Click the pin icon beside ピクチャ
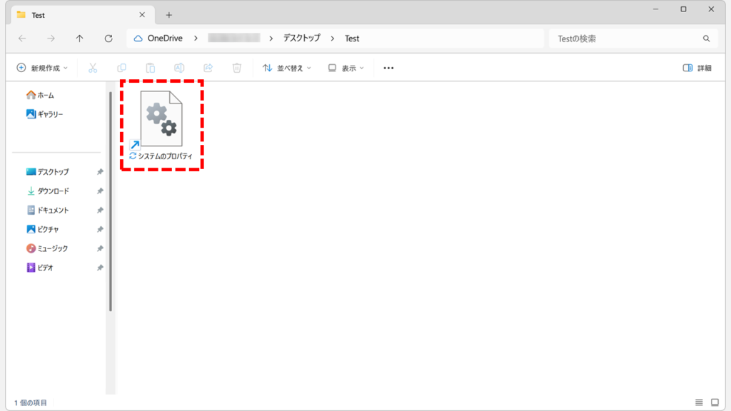Viewport: 731px width, 411px height. click(x=100, y=229)
